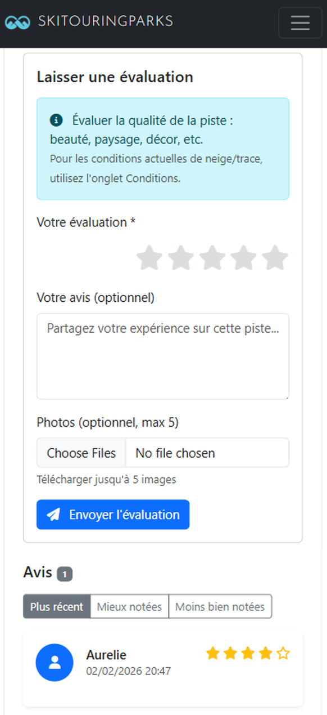Open the hamburger navigation menu

[x=300, y=23]
